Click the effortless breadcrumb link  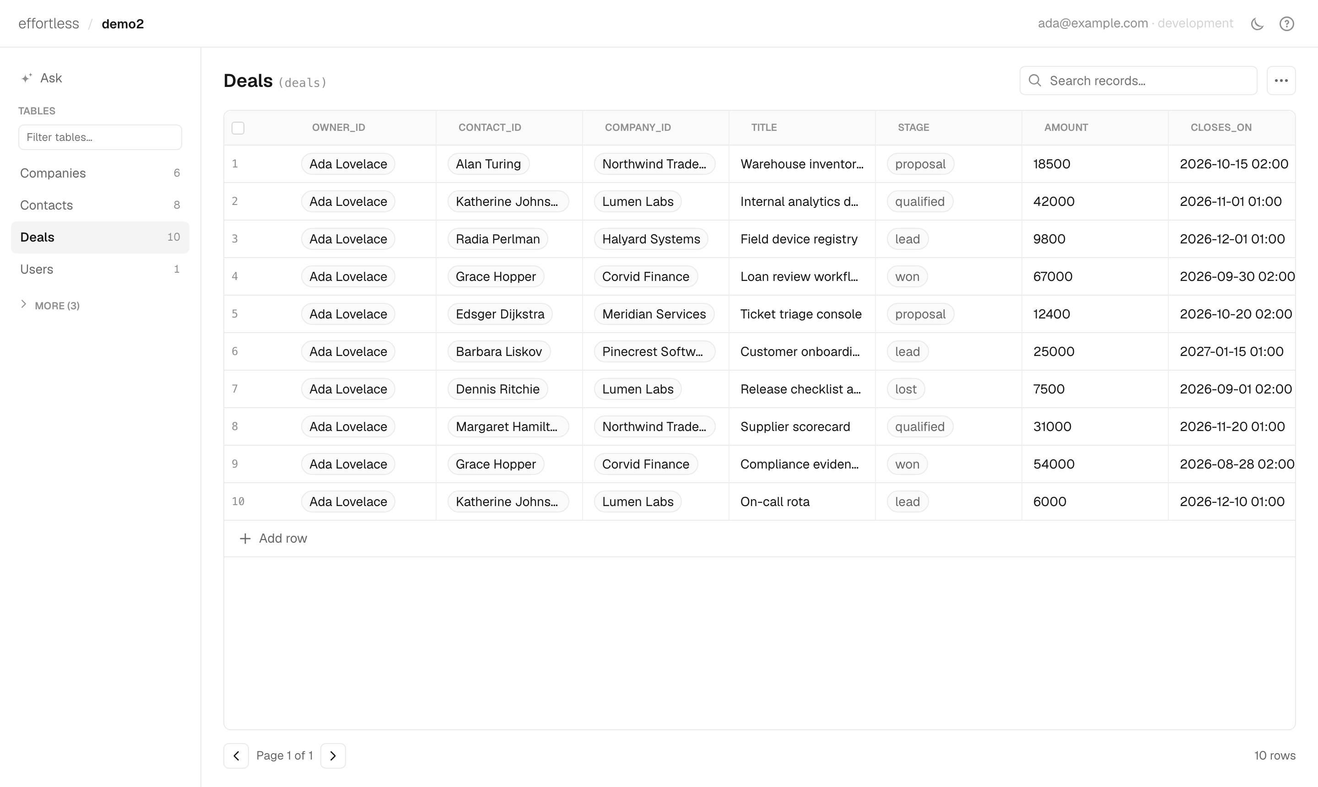49,24
